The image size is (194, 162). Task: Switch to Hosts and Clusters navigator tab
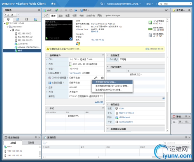tap(8, 19)
